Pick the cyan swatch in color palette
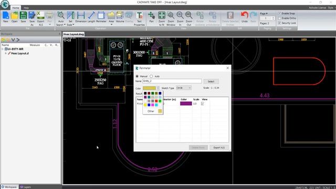 coord(156,105)
